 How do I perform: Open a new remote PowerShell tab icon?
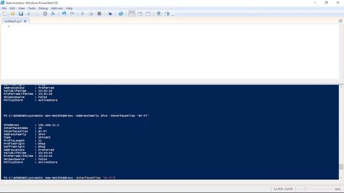(x=110, y=13)
